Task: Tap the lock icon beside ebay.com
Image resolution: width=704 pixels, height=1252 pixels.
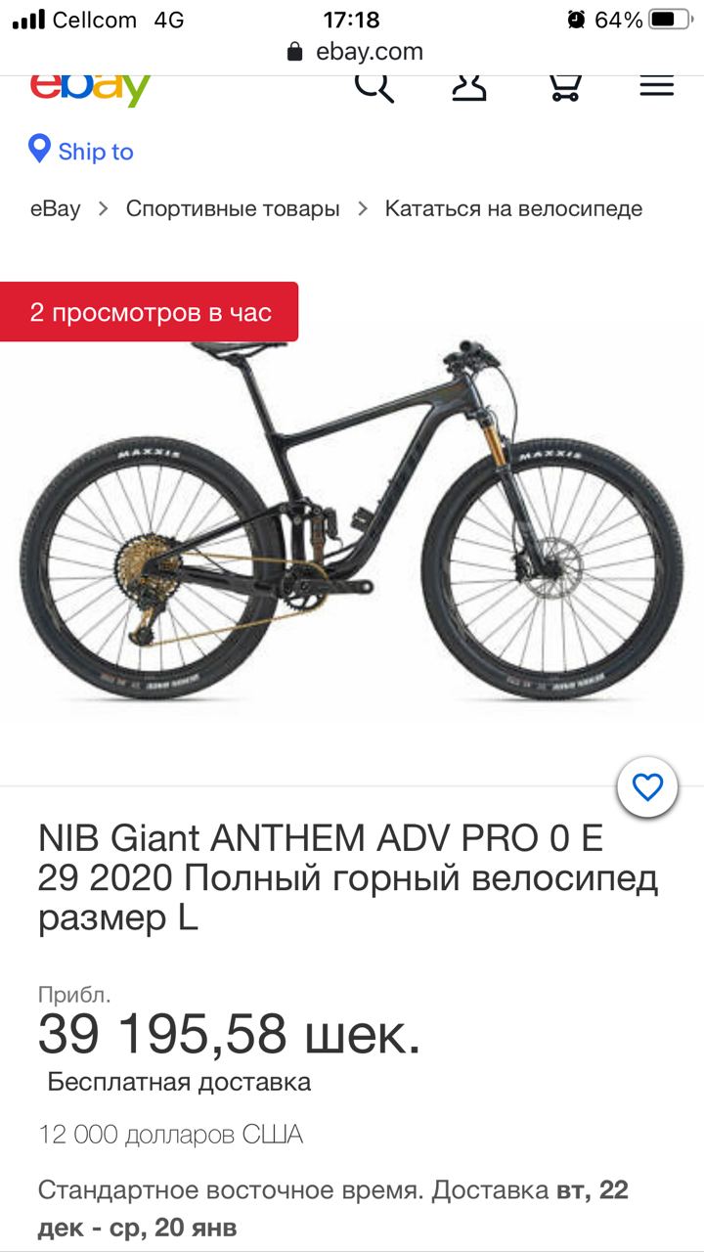Action: point(295,52)
